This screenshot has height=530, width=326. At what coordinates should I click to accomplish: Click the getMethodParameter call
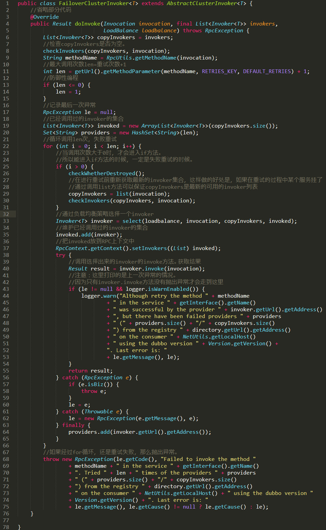click(132, 71)
